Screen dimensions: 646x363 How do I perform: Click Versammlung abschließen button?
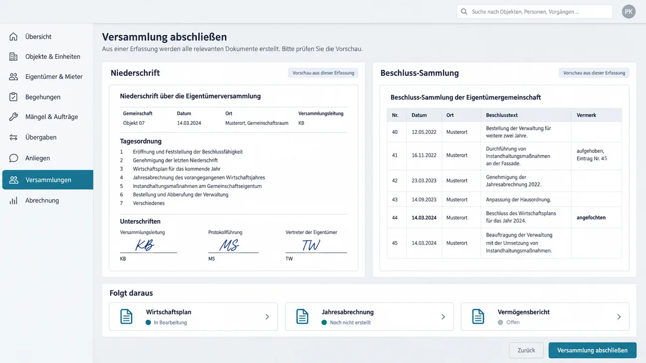(592, 350)
